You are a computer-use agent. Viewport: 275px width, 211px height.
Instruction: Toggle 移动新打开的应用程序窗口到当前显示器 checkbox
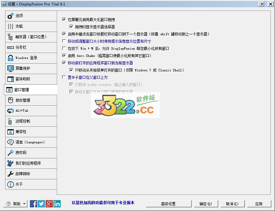pos(64,63)
